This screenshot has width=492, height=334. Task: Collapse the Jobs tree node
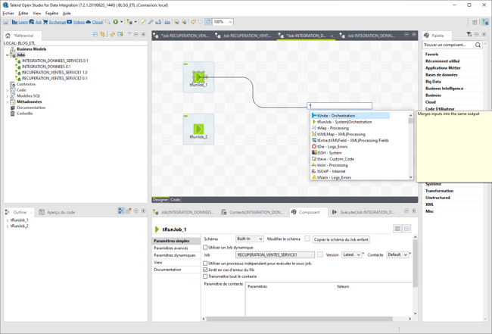point(8,55)
